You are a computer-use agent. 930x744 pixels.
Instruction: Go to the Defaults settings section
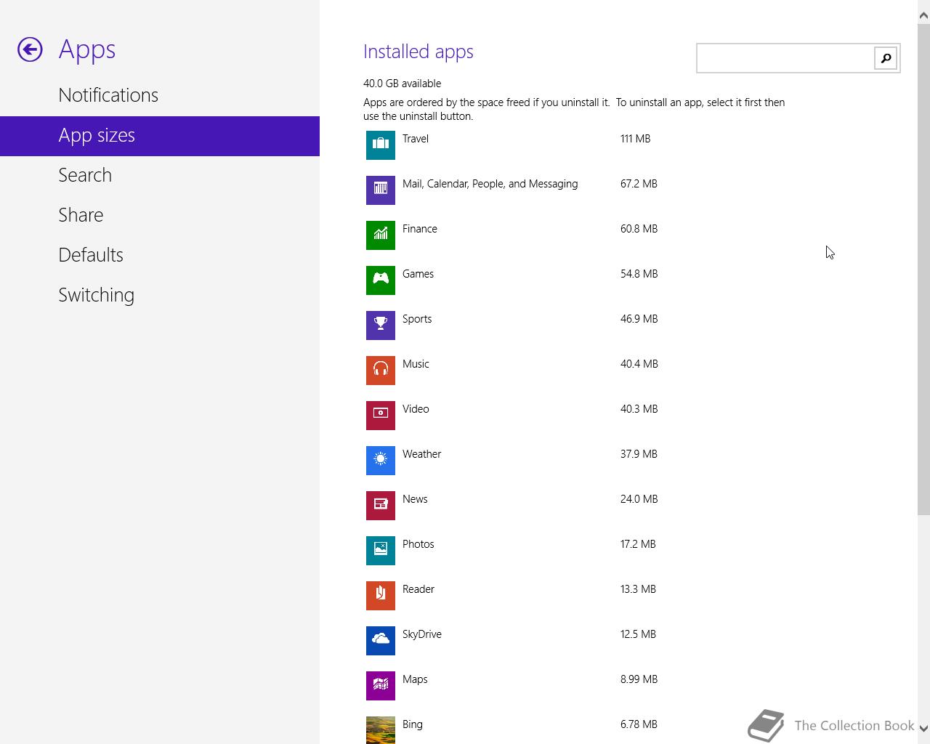(91, 255)
